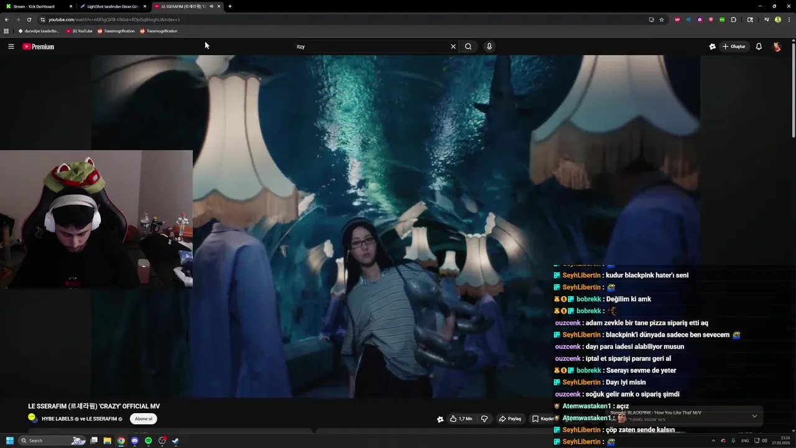Open Chrome from the taskbar
The image size is (796, 448).
pos(121,441)
